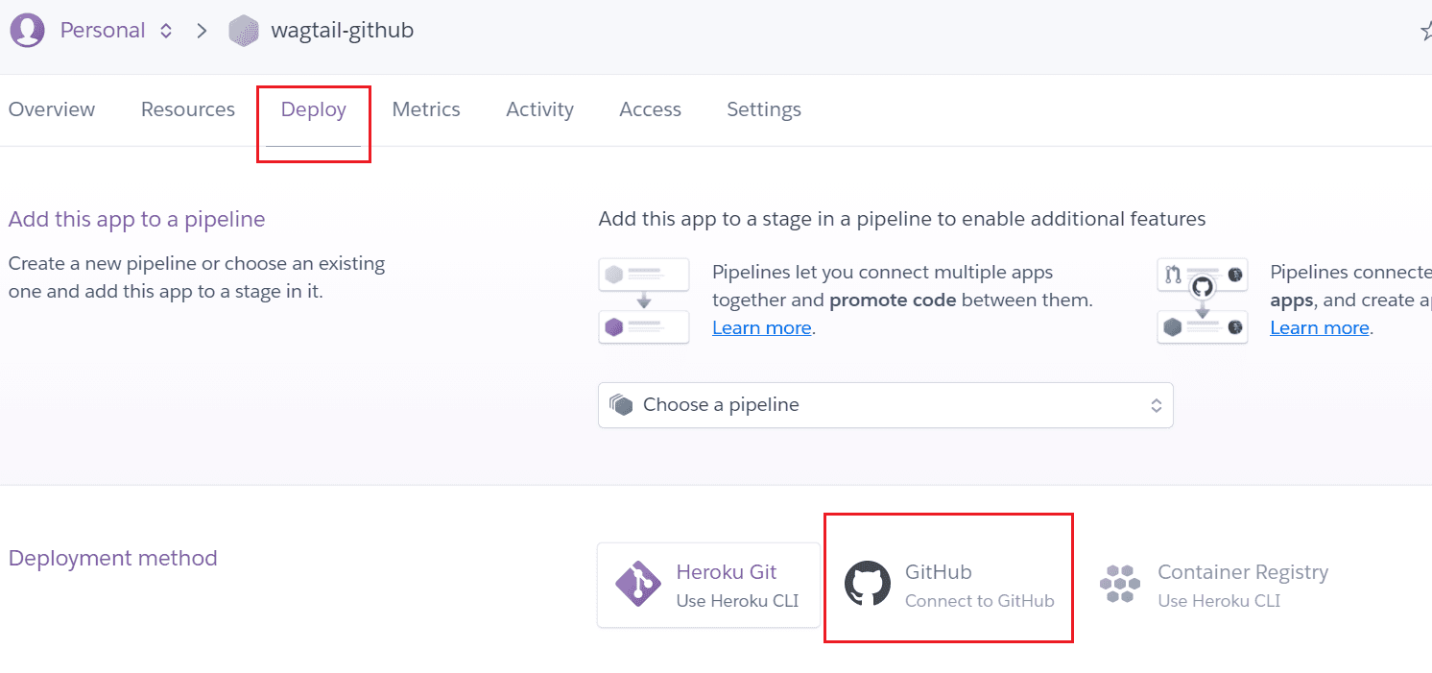Open the Personal account avatar icon
Image resolution: width=1432 pixels, height=673 pixels.
(27, 30)
